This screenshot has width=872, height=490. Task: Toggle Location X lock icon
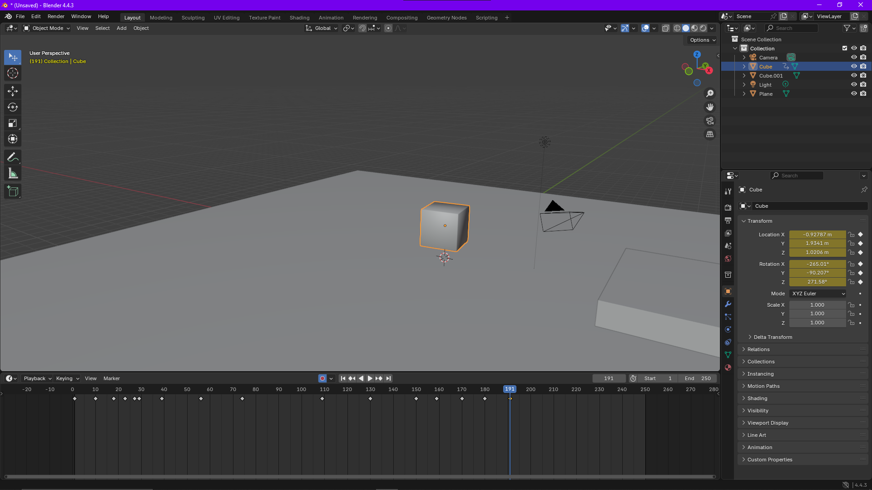pyautogui.click(x=852, y=235)
